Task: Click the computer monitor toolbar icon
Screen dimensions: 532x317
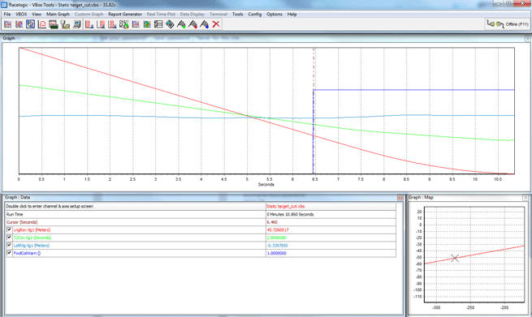Action: pyautogui.click(x=77, y=24)
